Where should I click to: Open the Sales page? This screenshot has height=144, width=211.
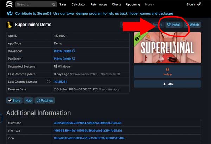click(63, 5)
